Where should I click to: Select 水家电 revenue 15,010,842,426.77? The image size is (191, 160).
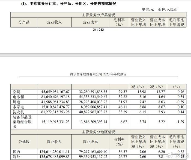pyautogui.click(x=55, y=107)
